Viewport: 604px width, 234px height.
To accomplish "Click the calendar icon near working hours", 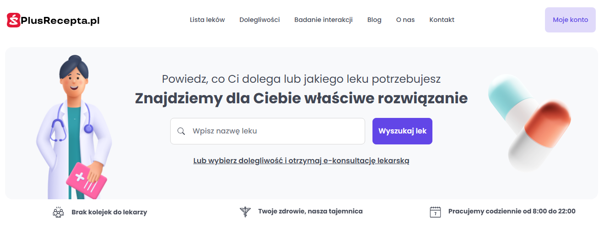I will [x=435, y=212].
